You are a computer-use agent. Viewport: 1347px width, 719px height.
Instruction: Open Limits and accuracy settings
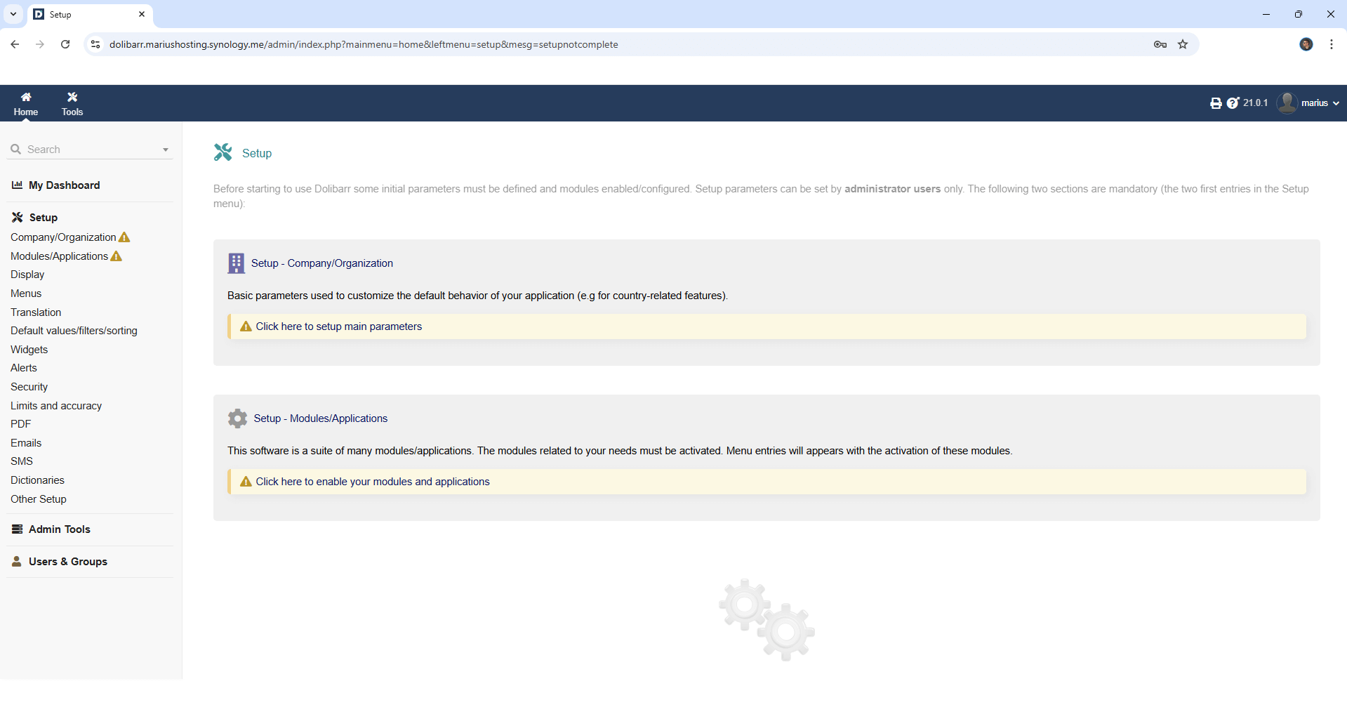[56, 406]
